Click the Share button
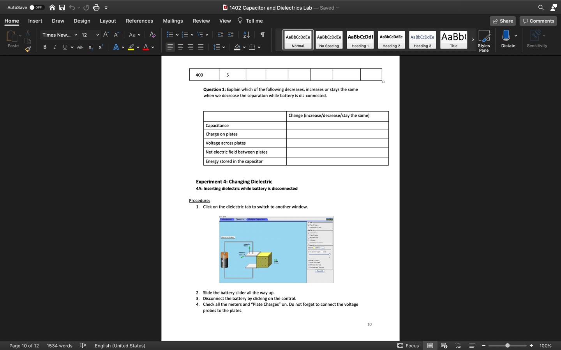Screen dimensions: 561x350 503,21
